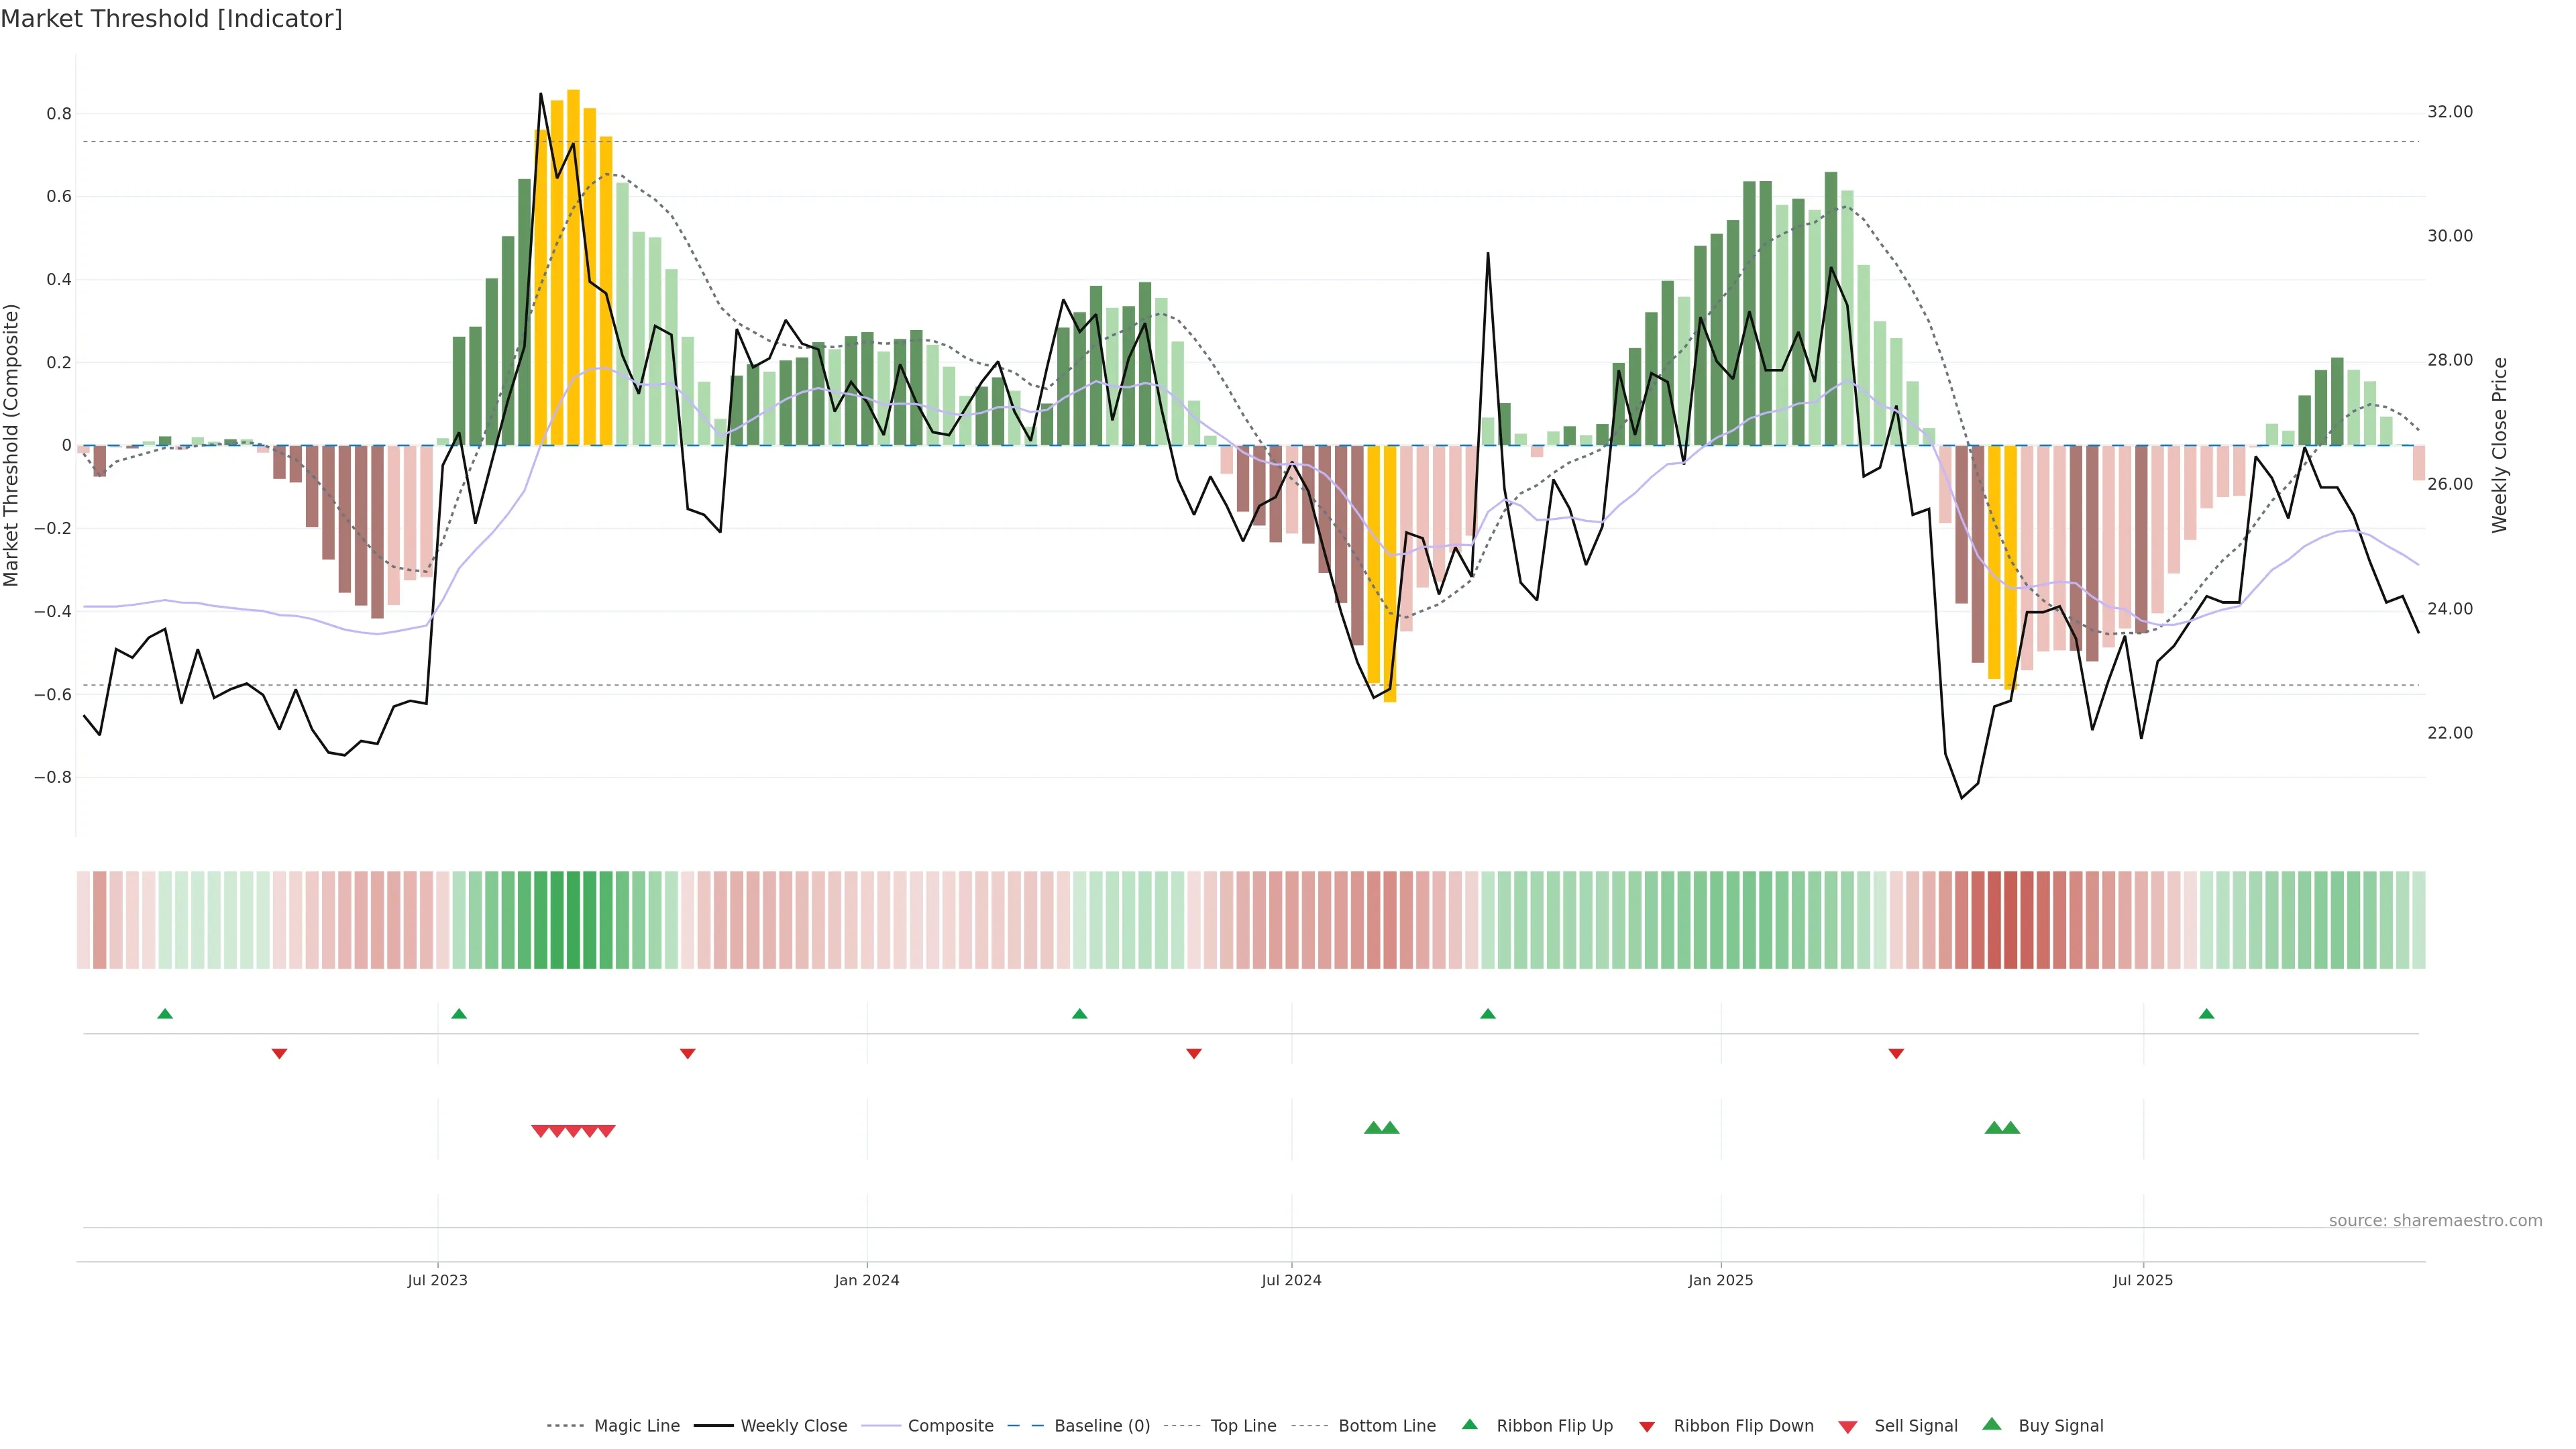Hide the Composite series via legend
Screen dimensions: 2576x1449
coord(950,1426)
